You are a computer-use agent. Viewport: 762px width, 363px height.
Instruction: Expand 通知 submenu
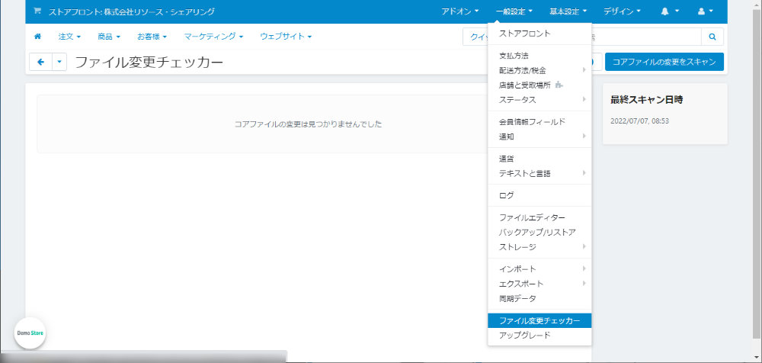point(539,137)
